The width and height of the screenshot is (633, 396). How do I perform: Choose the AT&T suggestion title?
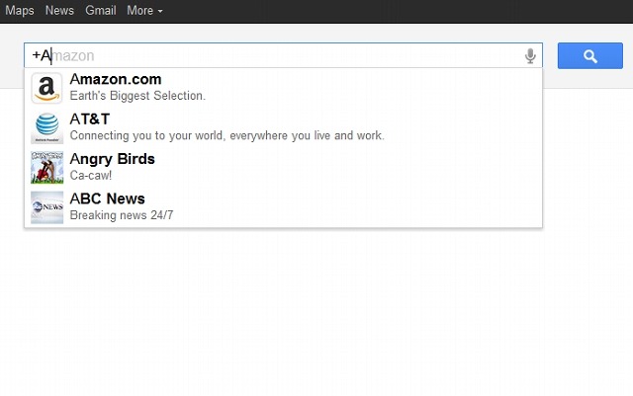point(90,119)
